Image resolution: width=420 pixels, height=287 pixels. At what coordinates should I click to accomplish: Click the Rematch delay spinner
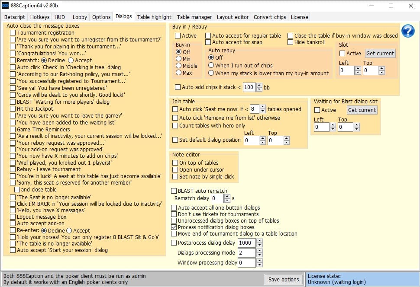coord(227,198)
